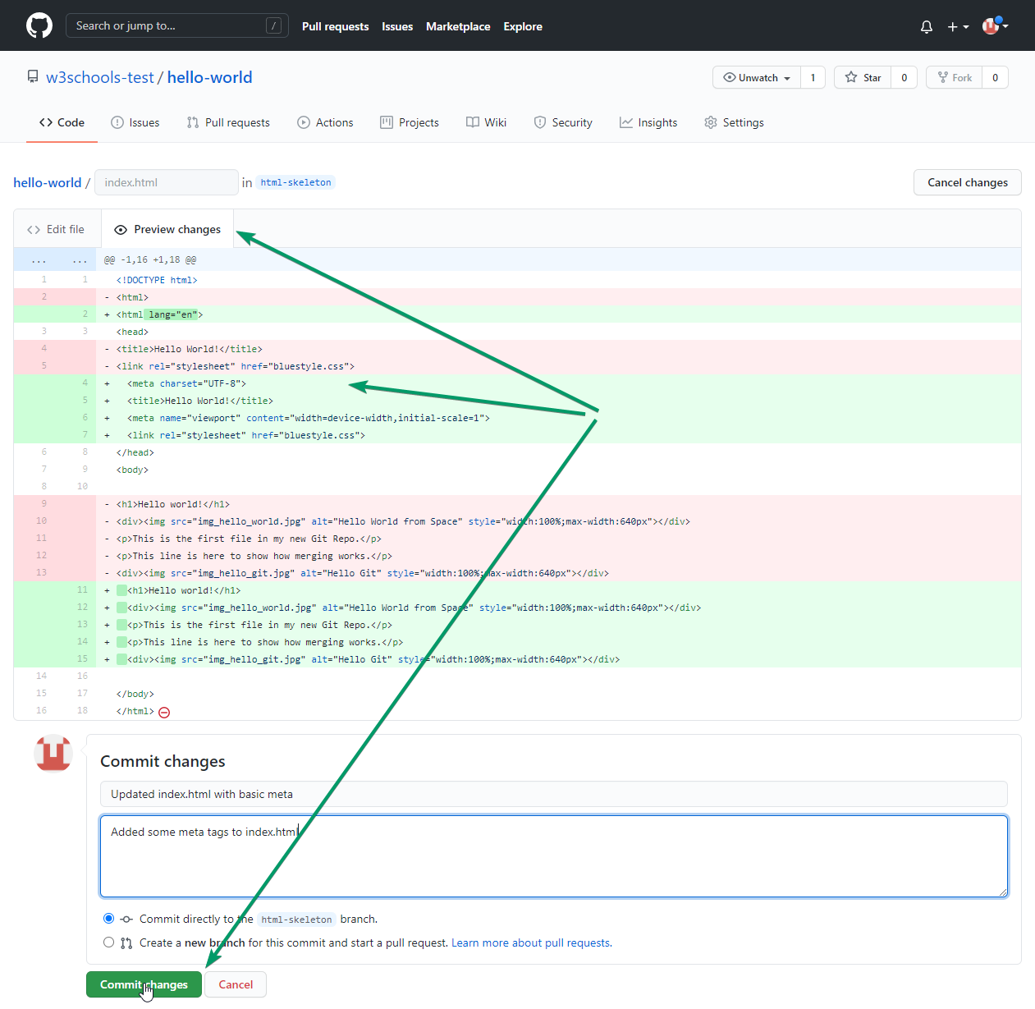This screenshot has height=1009, width=1035.
Task: Open the plus create-new dropdown
Action: click(x=957, y=27)
